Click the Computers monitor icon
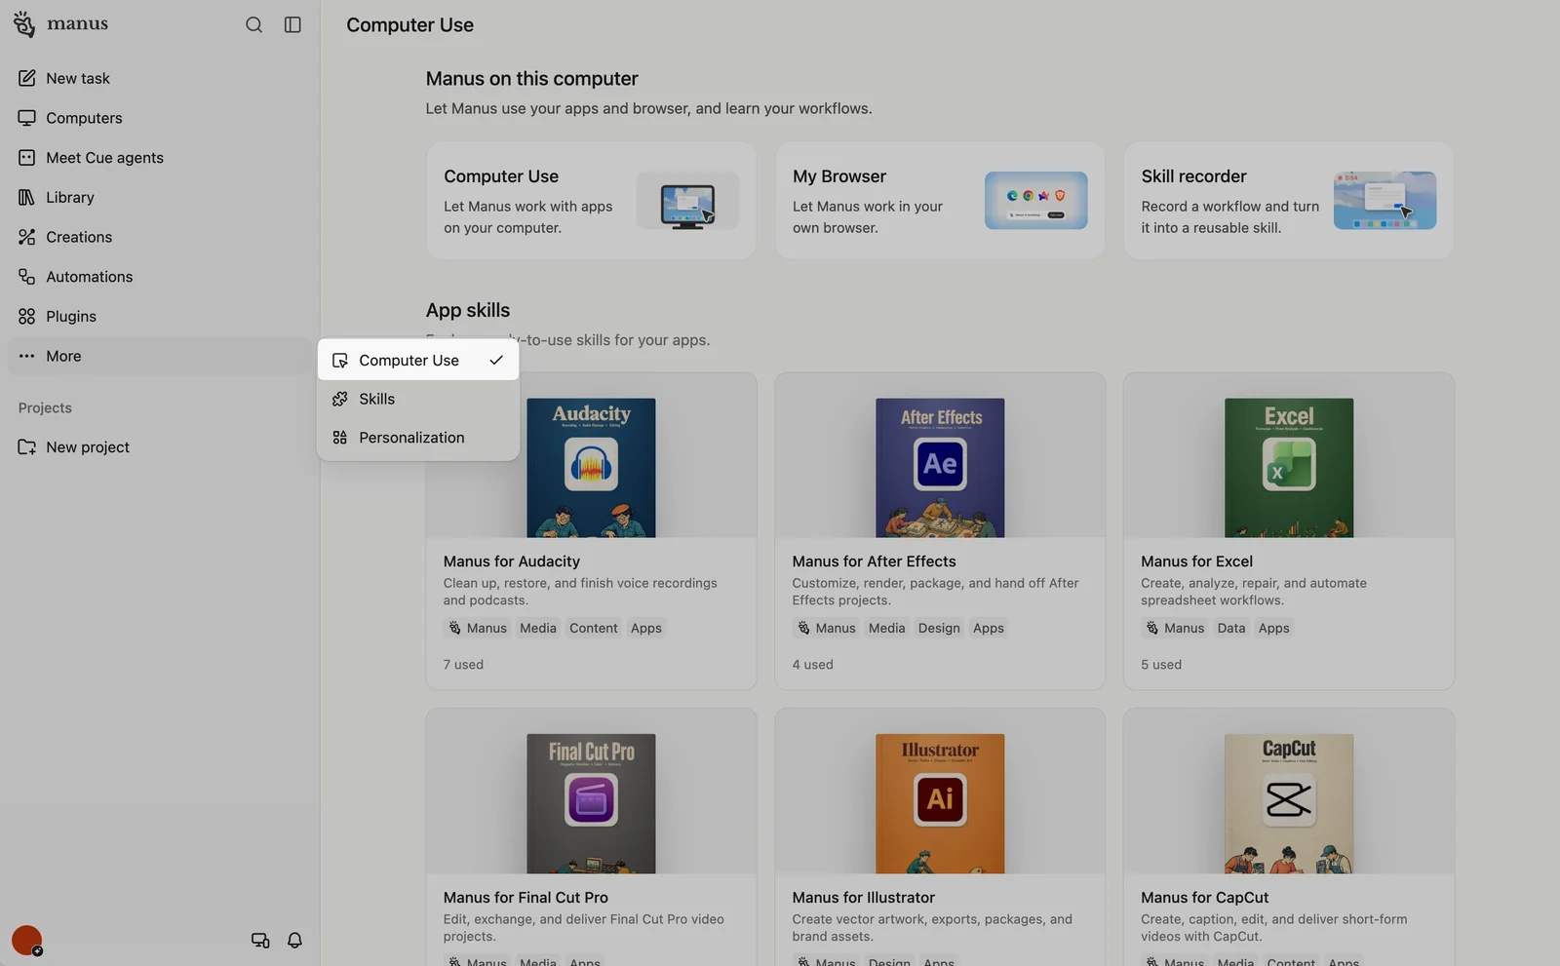 click(x=26, y=118)
